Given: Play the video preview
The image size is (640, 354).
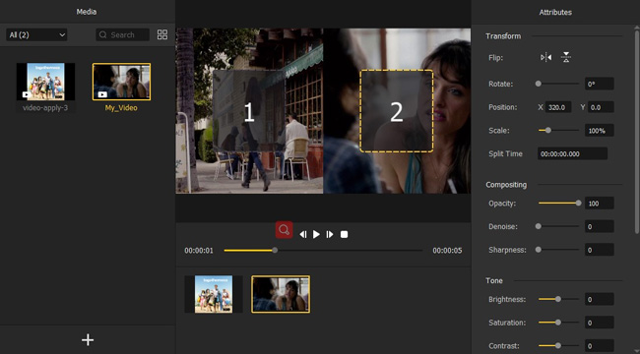Looking at the screenshot, I should [x=316, y=234].
